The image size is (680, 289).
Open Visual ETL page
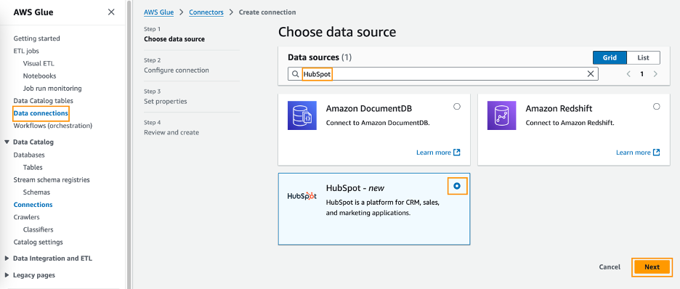(39, 63)
